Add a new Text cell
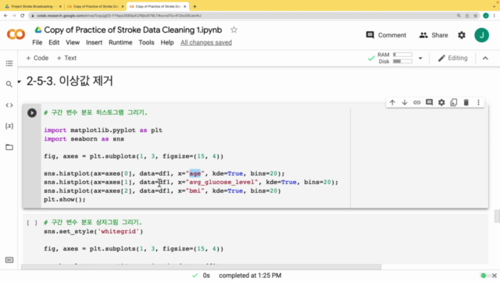The height and width of the screenshot is (281, 500). click(x=66, y=58)
